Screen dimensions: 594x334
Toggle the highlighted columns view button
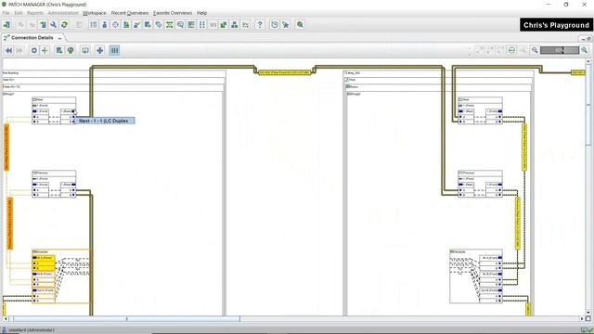[x=114, y=50]
